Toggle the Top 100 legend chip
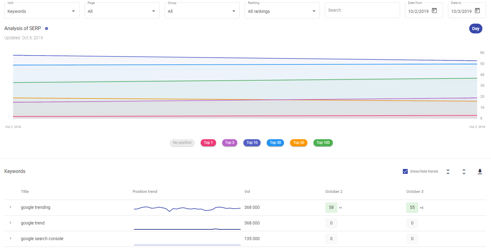The image size is (491, 249). pyautogui.click(x=323, y=143)
